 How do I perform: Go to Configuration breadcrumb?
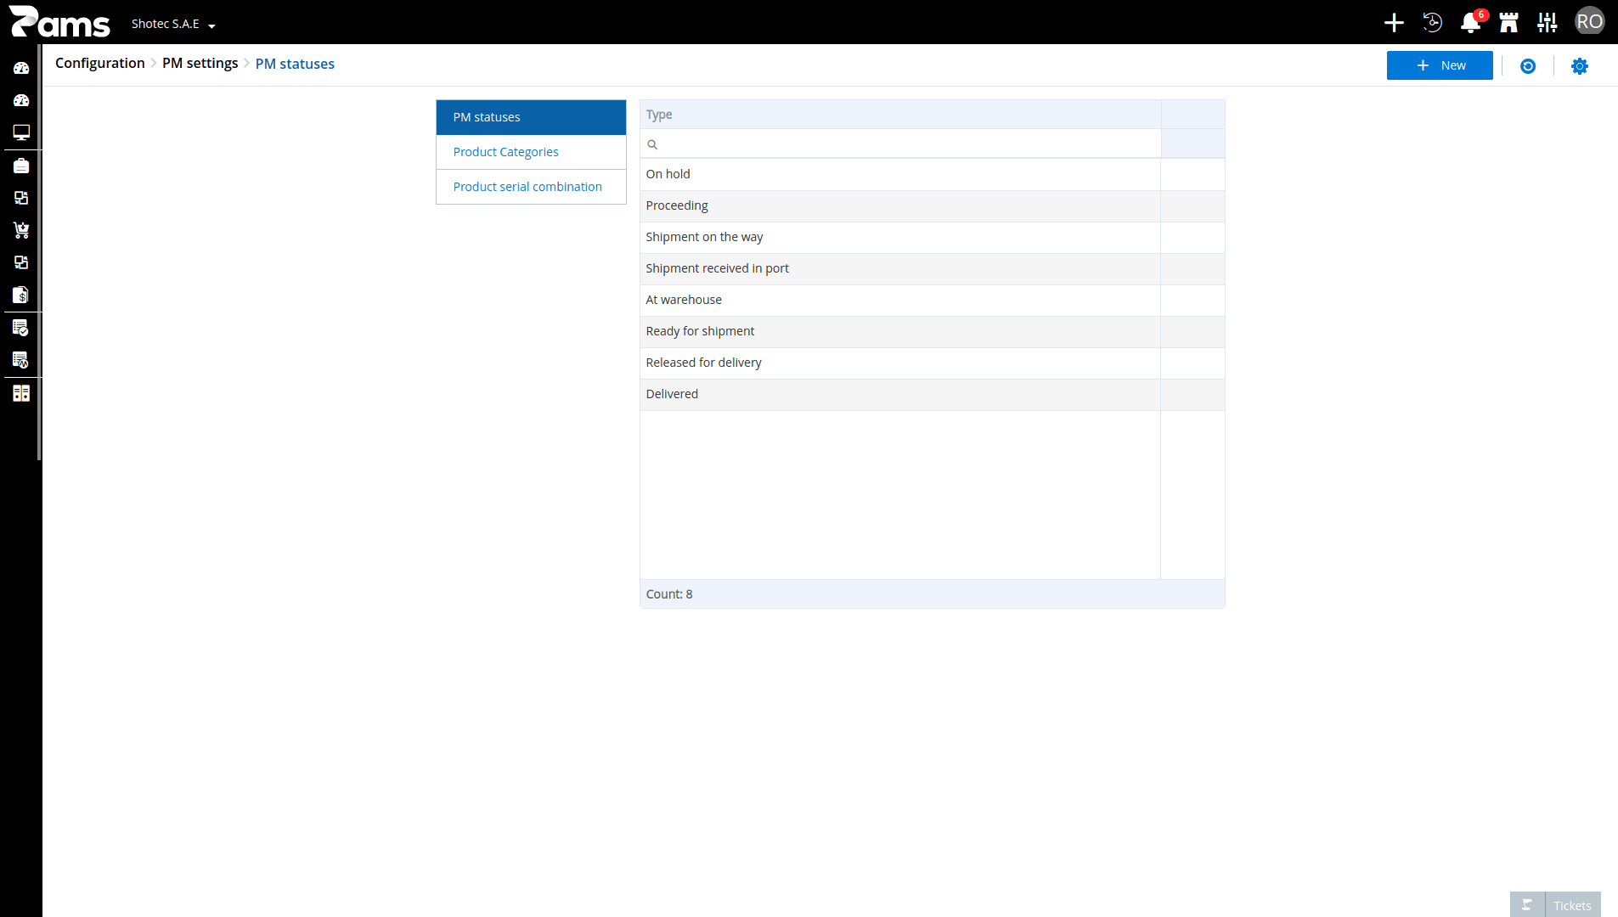(100, 63)
